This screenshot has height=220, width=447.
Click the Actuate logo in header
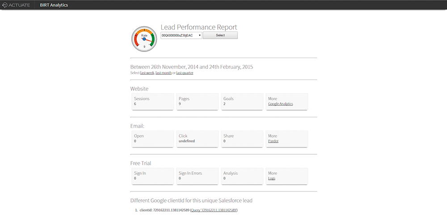click(16, 5)
